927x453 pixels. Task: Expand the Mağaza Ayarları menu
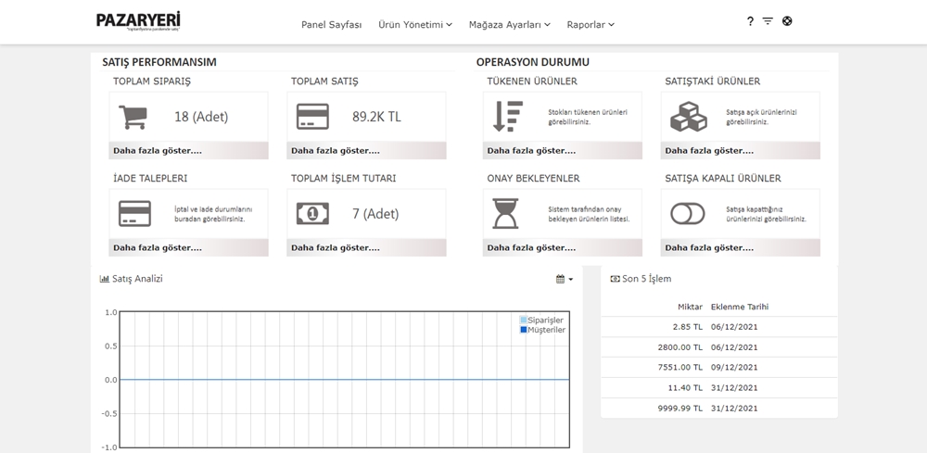(509, 25)
